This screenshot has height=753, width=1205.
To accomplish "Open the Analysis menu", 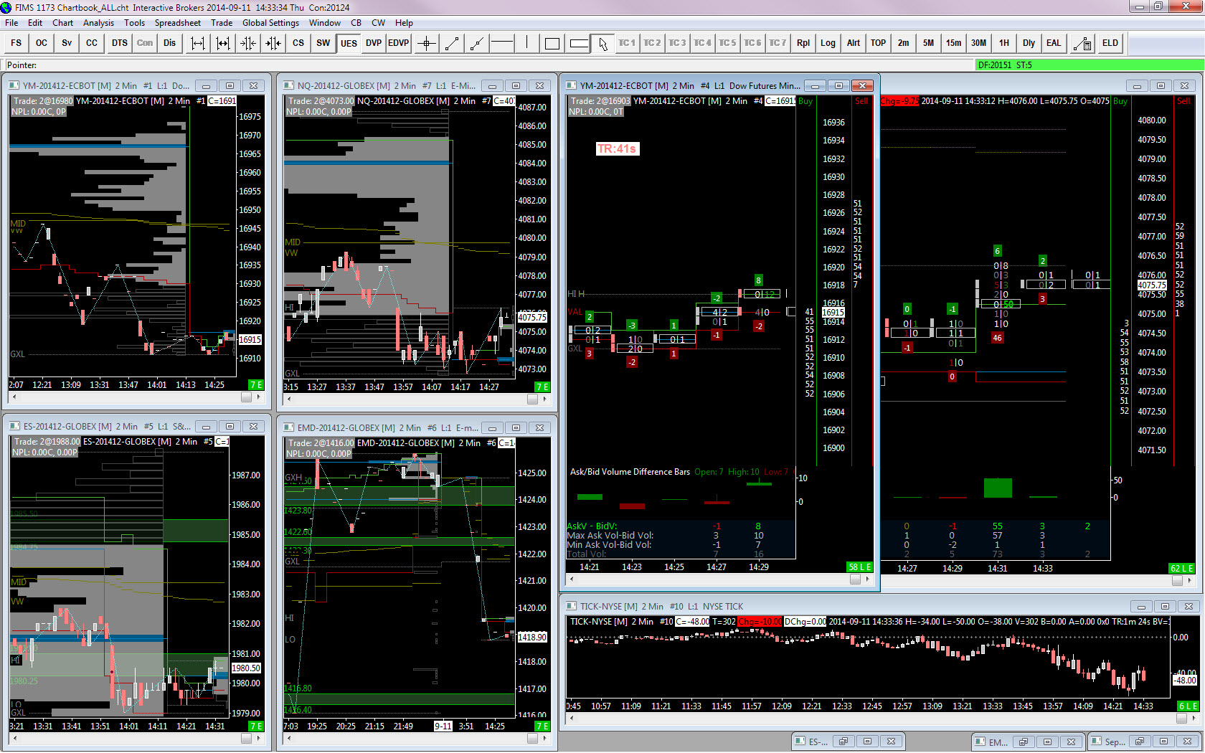I will (x=98, y=22).
